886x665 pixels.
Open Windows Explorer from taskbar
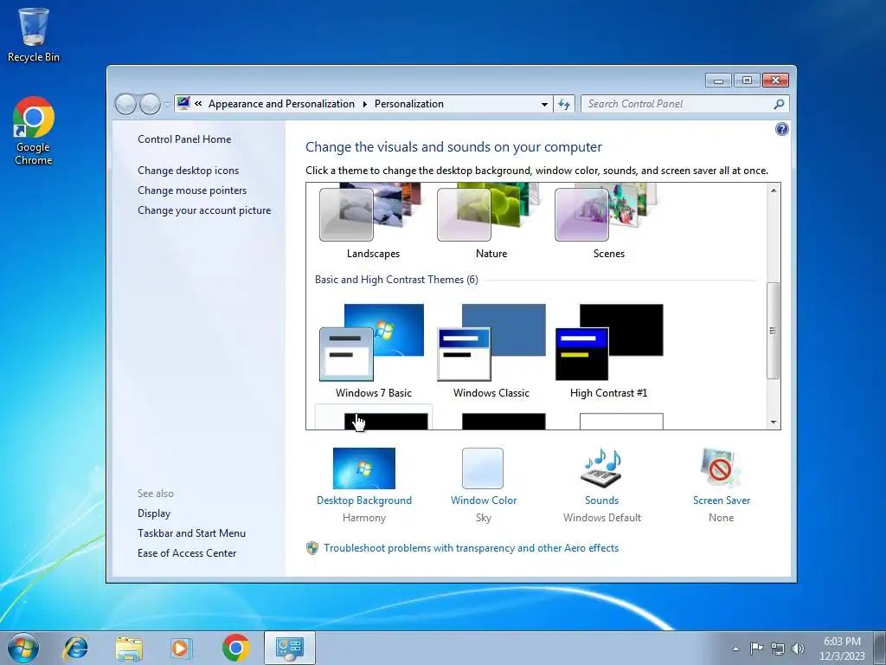coord(129,648)
